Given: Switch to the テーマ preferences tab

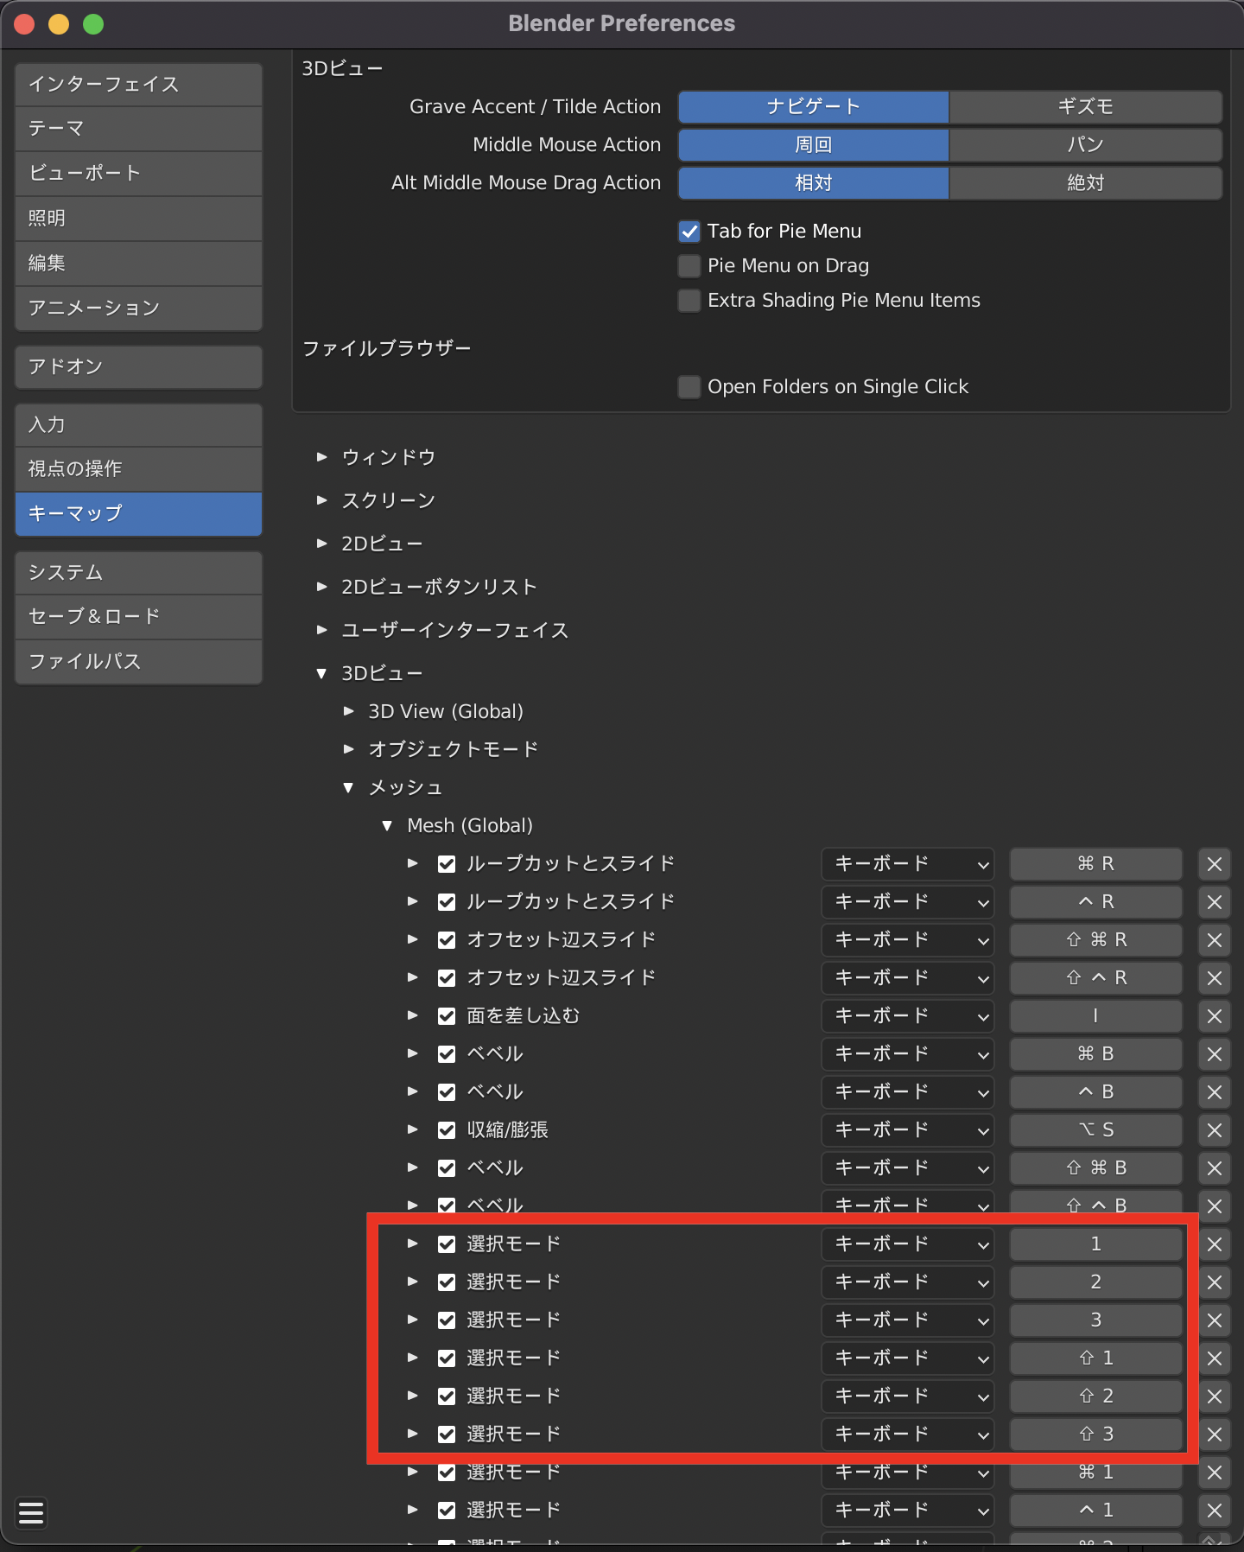Looking at the screenshot, I should [x=138, y=129].
